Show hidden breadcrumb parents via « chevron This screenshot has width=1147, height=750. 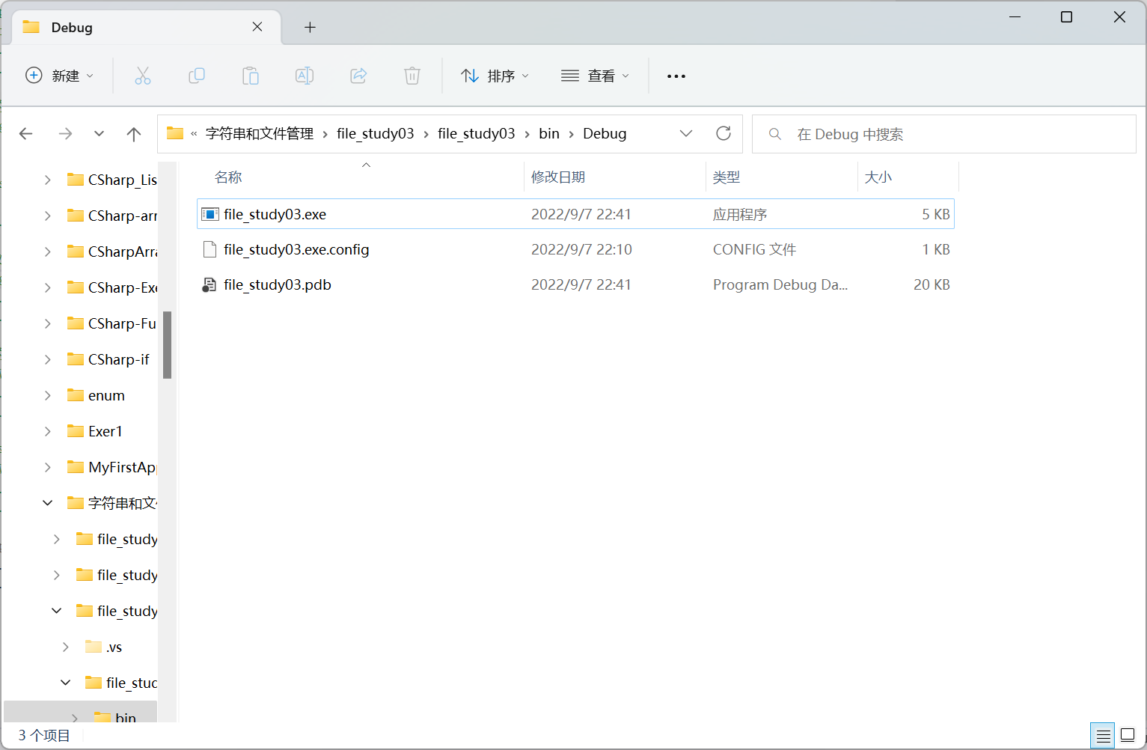[x=194, y=134]
